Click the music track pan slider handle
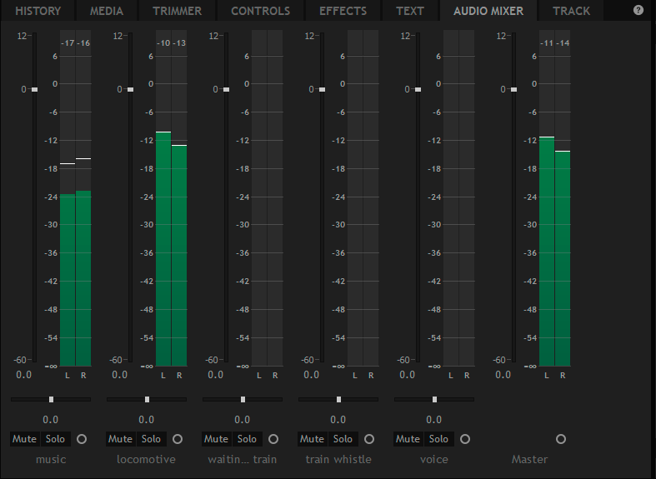The image size is (656, 479). [x=51, y=400]
